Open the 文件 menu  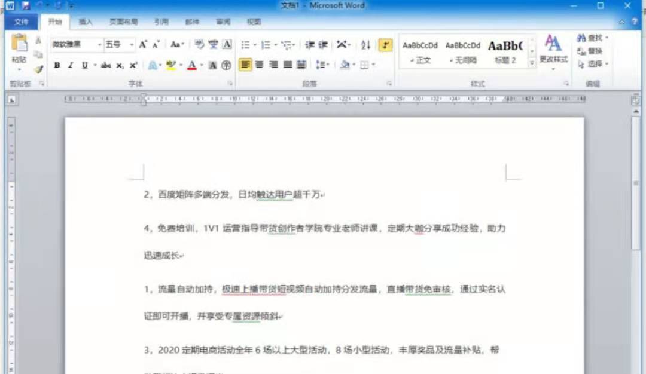coord(22,22)
